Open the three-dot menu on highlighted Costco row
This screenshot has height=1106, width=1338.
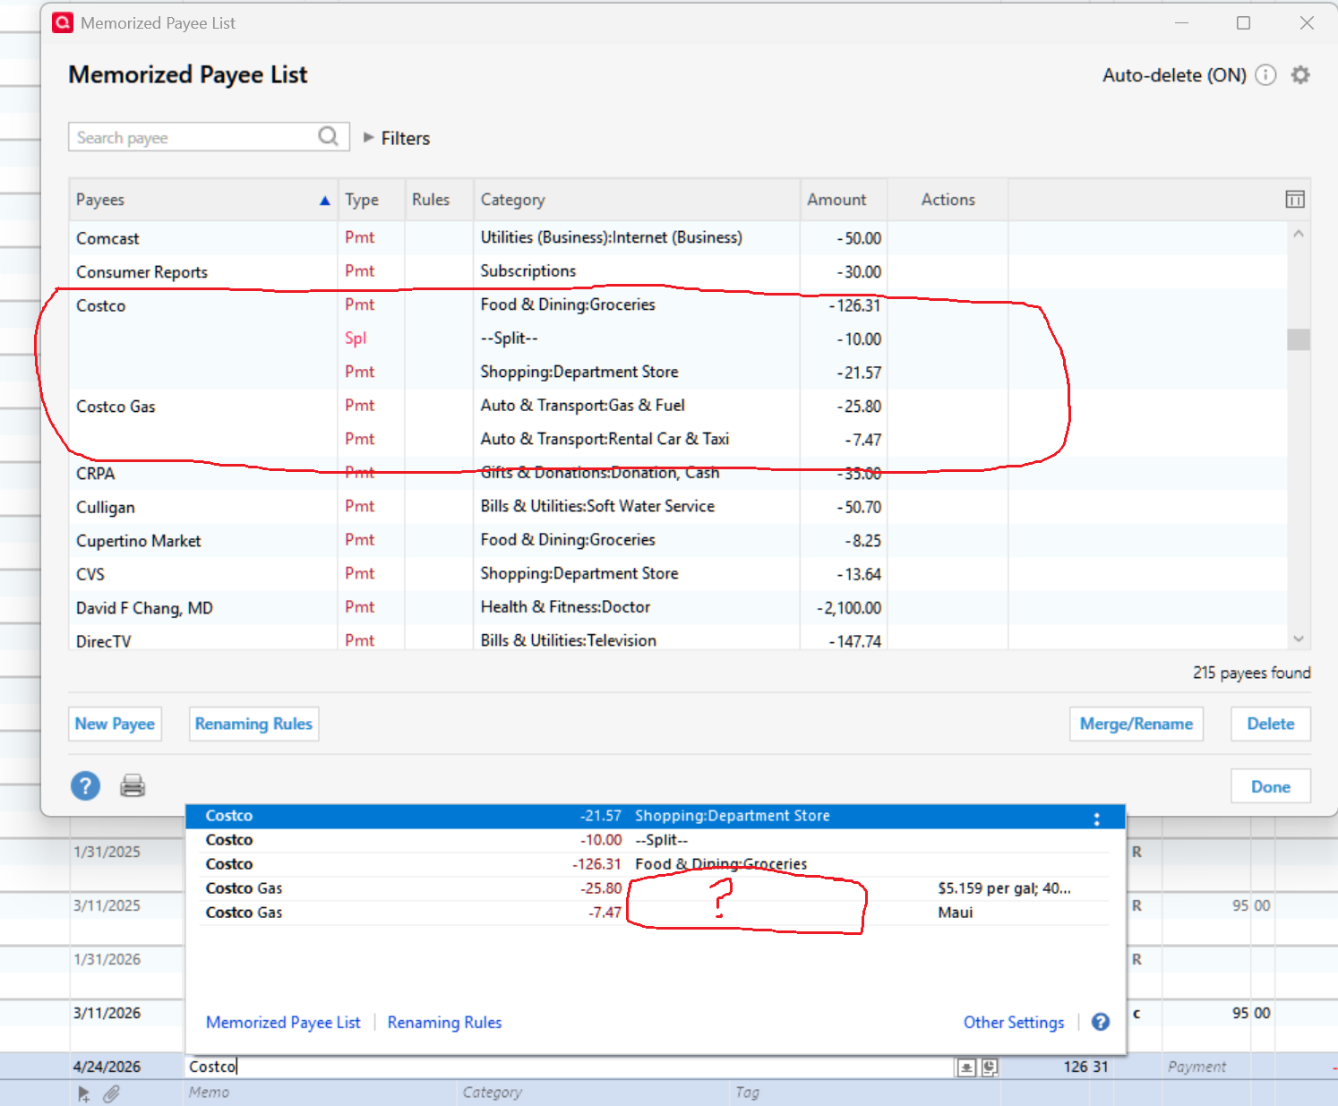click(1097, 819)
